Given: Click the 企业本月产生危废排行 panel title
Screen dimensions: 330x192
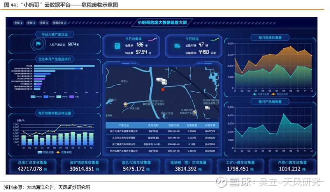Looking at the screenshot, I should tap(54, 59).
